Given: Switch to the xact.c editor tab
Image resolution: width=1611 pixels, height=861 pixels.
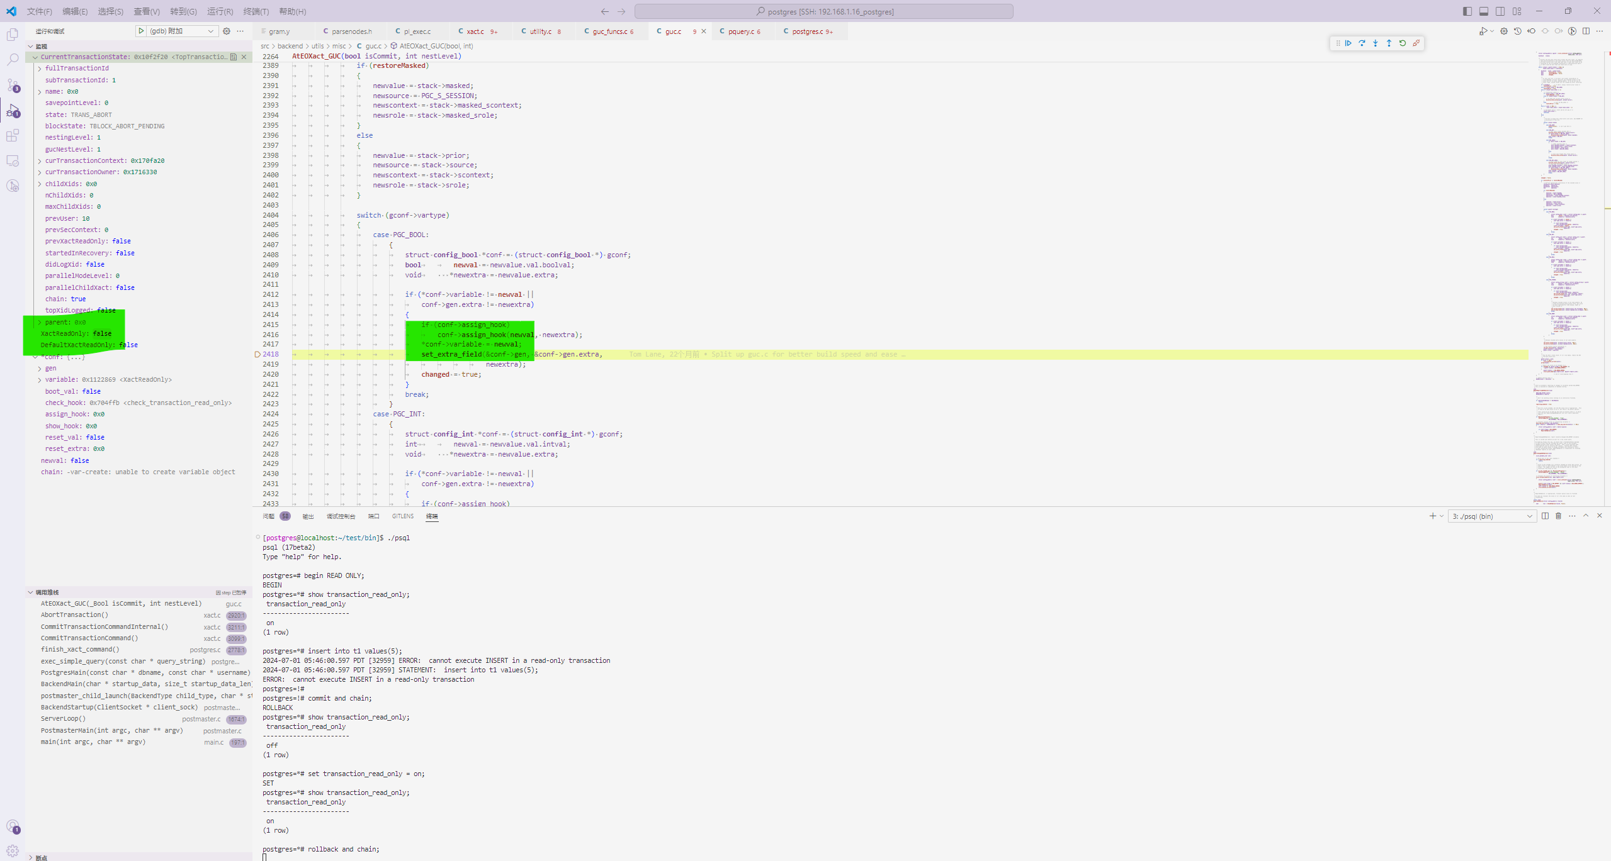Looking at the screenshot, I should [x=482, y=31].
